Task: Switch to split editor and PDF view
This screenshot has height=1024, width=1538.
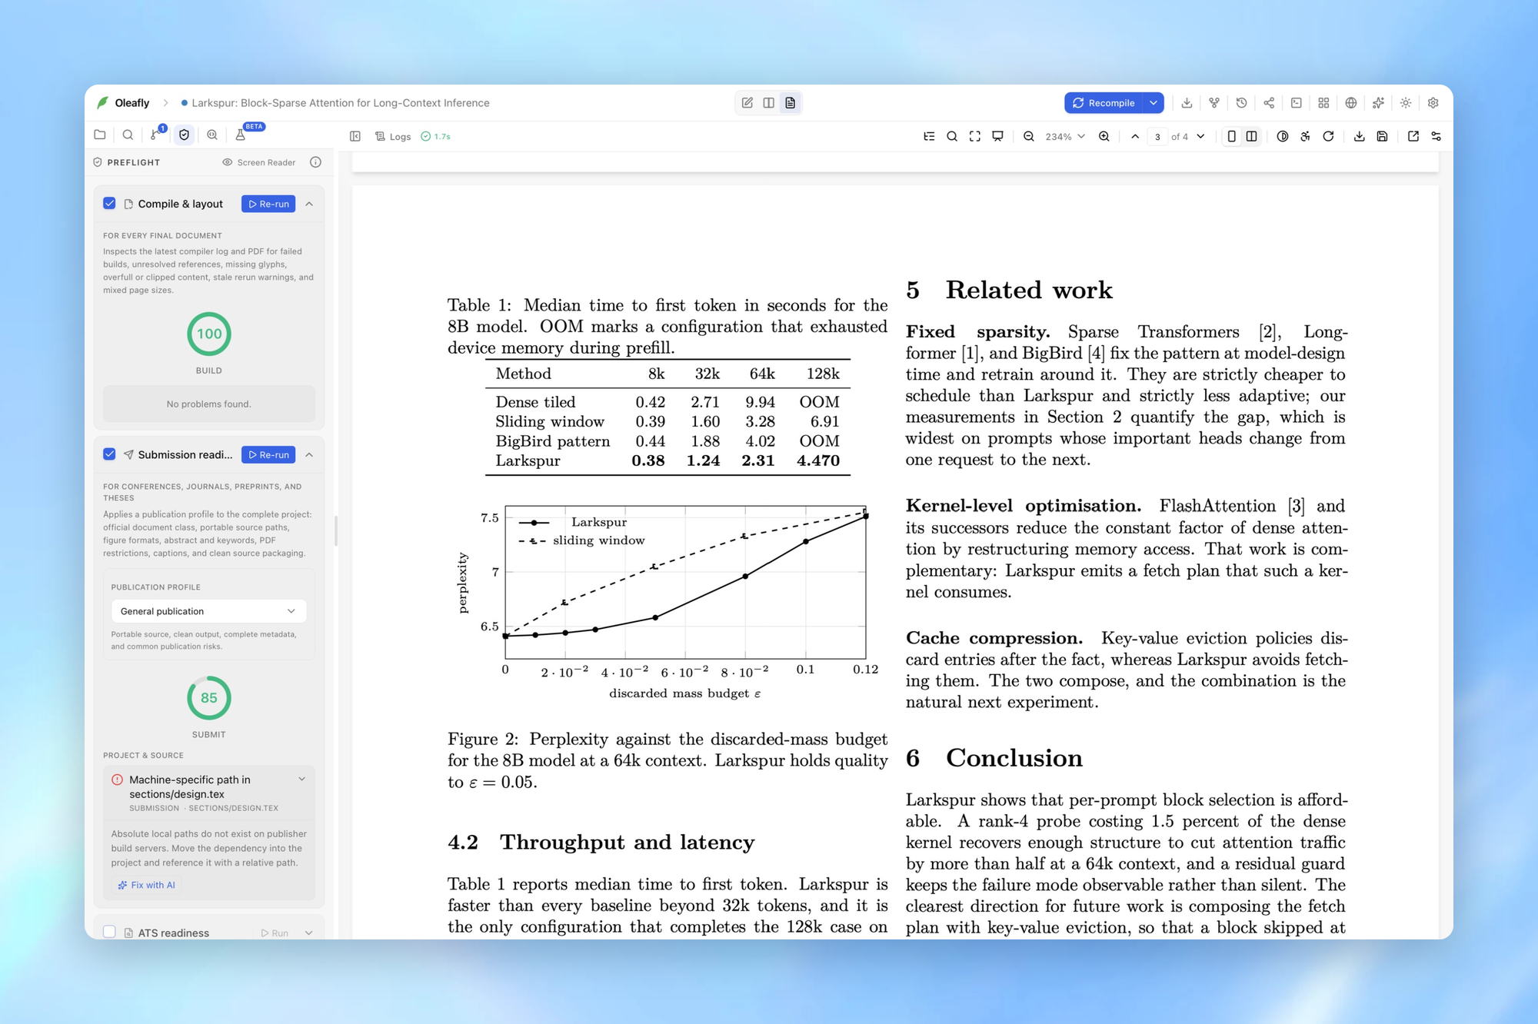Action: coord(769,103)
